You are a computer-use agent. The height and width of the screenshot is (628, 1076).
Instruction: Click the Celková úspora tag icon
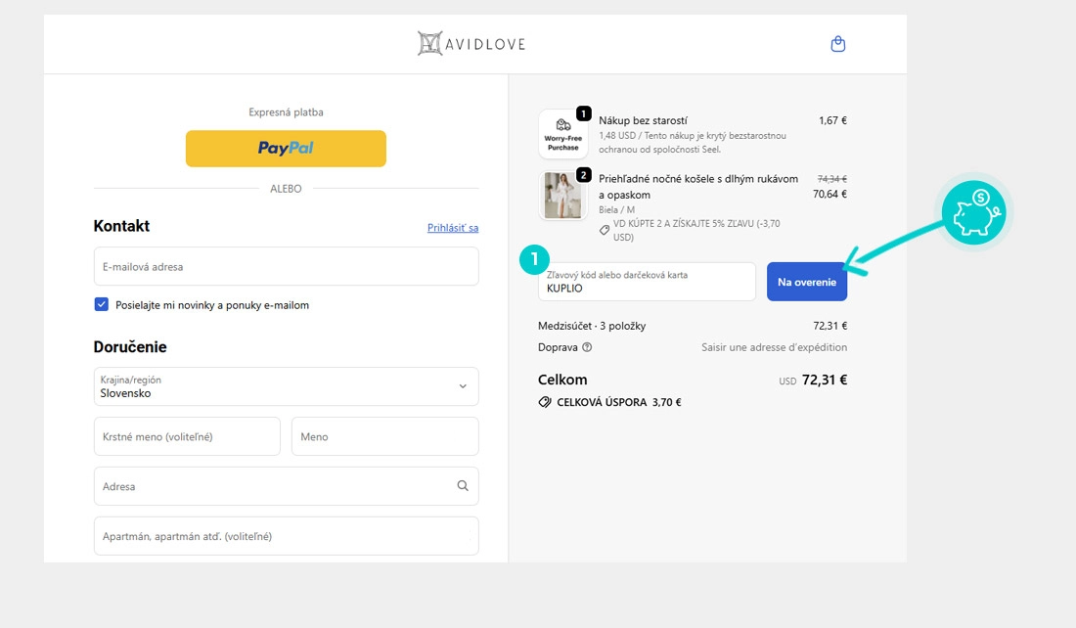point(545,402)
